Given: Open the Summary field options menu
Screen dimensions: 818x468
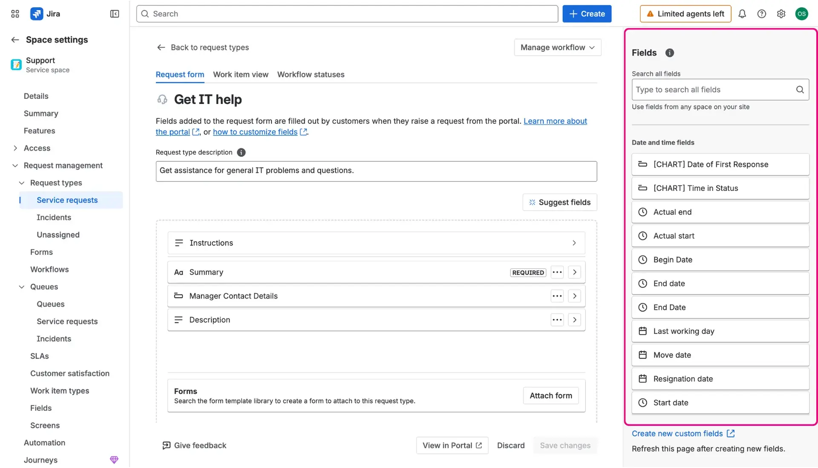Looking at the screenshot, I should (x=557, y=272).
